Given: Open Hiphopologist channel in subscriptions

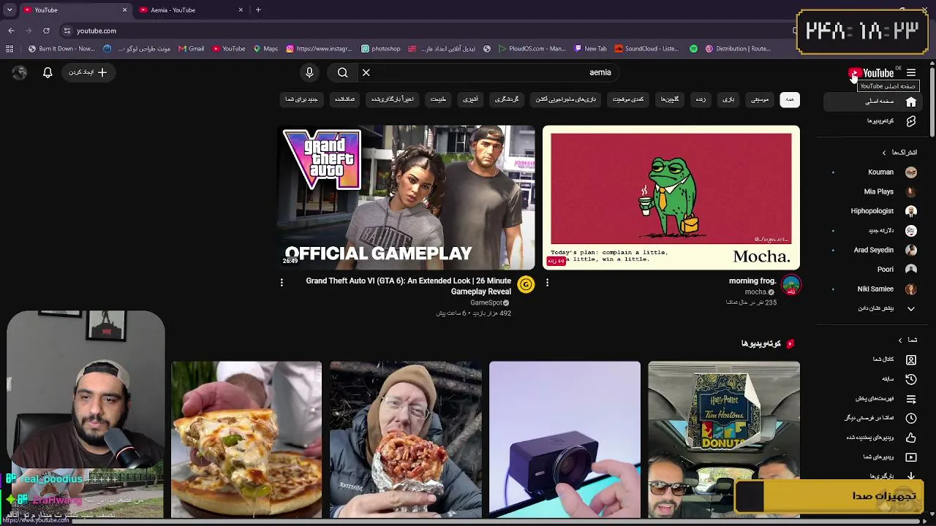Looking at the screenshot, I should (x=872, y=211).
